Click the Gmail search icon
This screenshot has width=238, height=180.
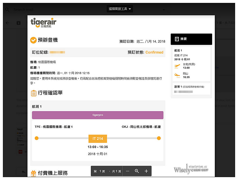[x=7, y=9]
